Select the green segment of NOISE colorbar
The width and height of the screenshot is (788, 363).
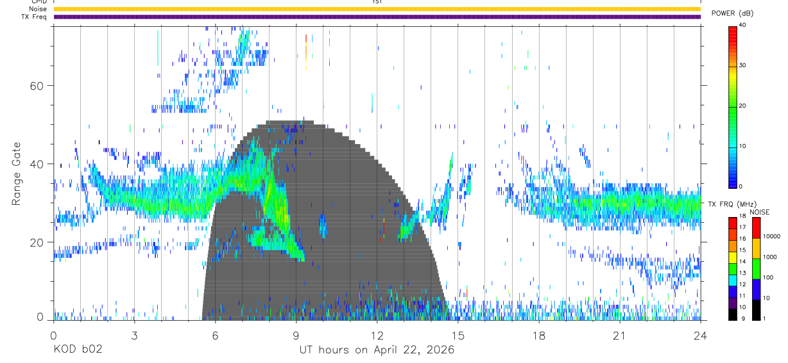[x=756, y=269]
